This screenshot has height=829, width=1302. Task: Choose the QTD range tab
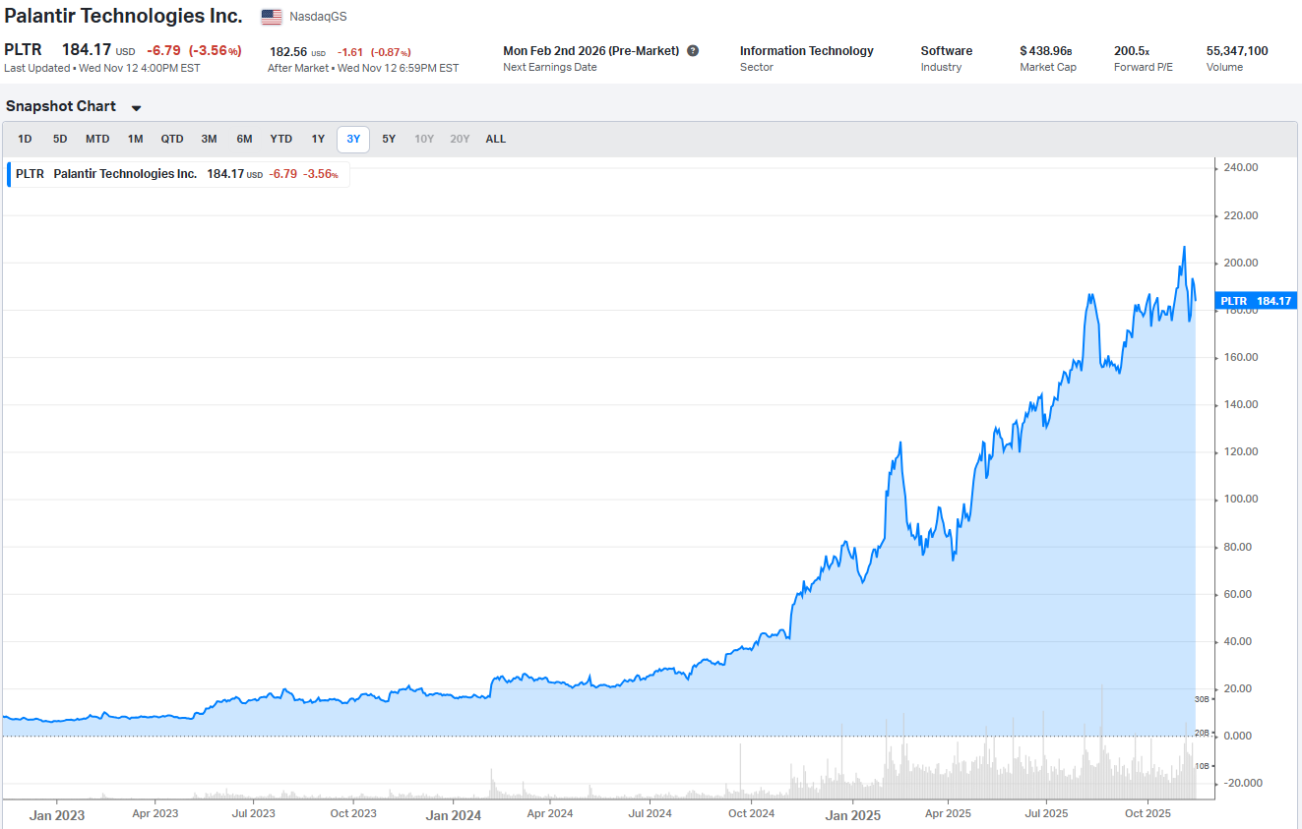[172, 139]
